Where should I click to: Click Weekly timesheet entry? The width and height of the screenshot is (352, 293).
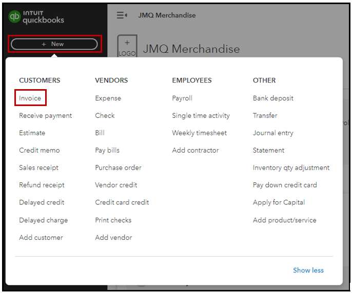point(200,133)
